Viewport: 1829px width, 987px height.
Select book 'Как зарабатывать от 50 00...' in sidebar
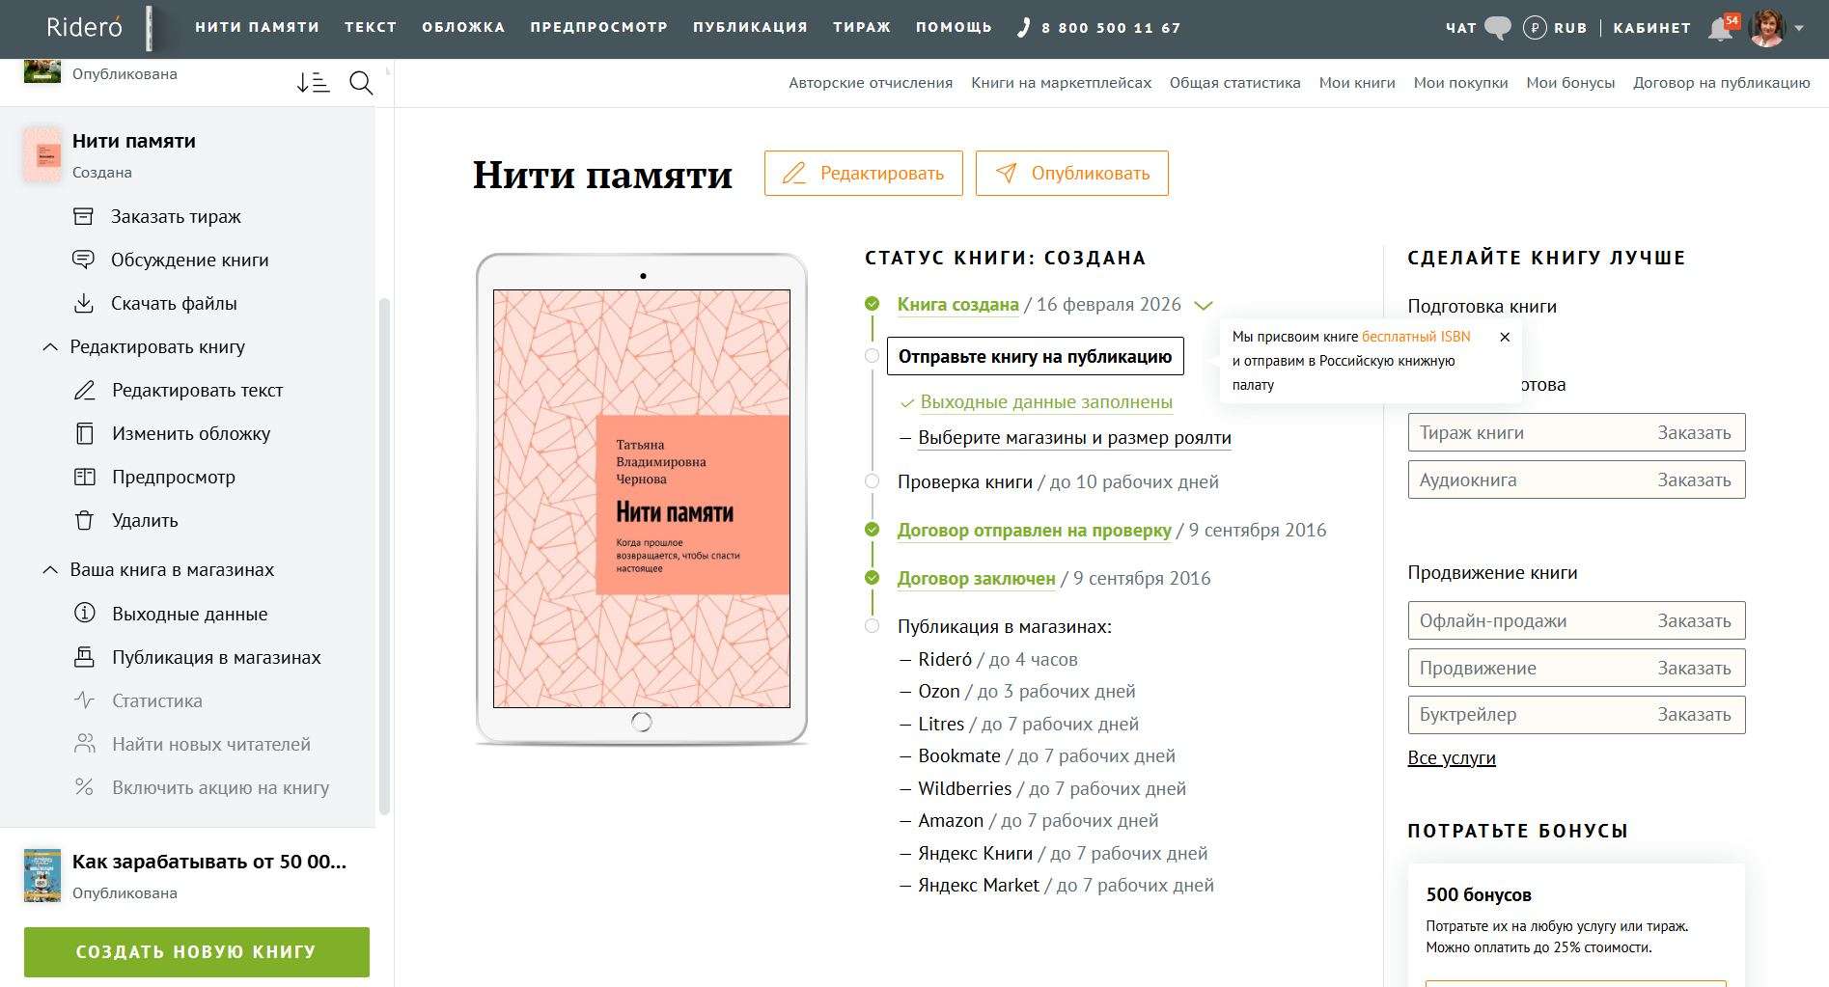tap(188, 875)
